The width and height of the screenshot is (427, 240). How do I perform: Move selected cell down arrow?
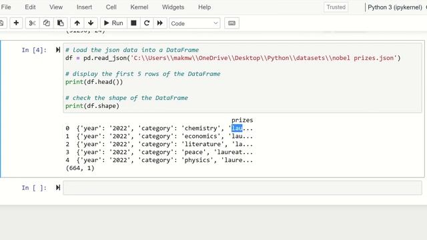point(91,23)
